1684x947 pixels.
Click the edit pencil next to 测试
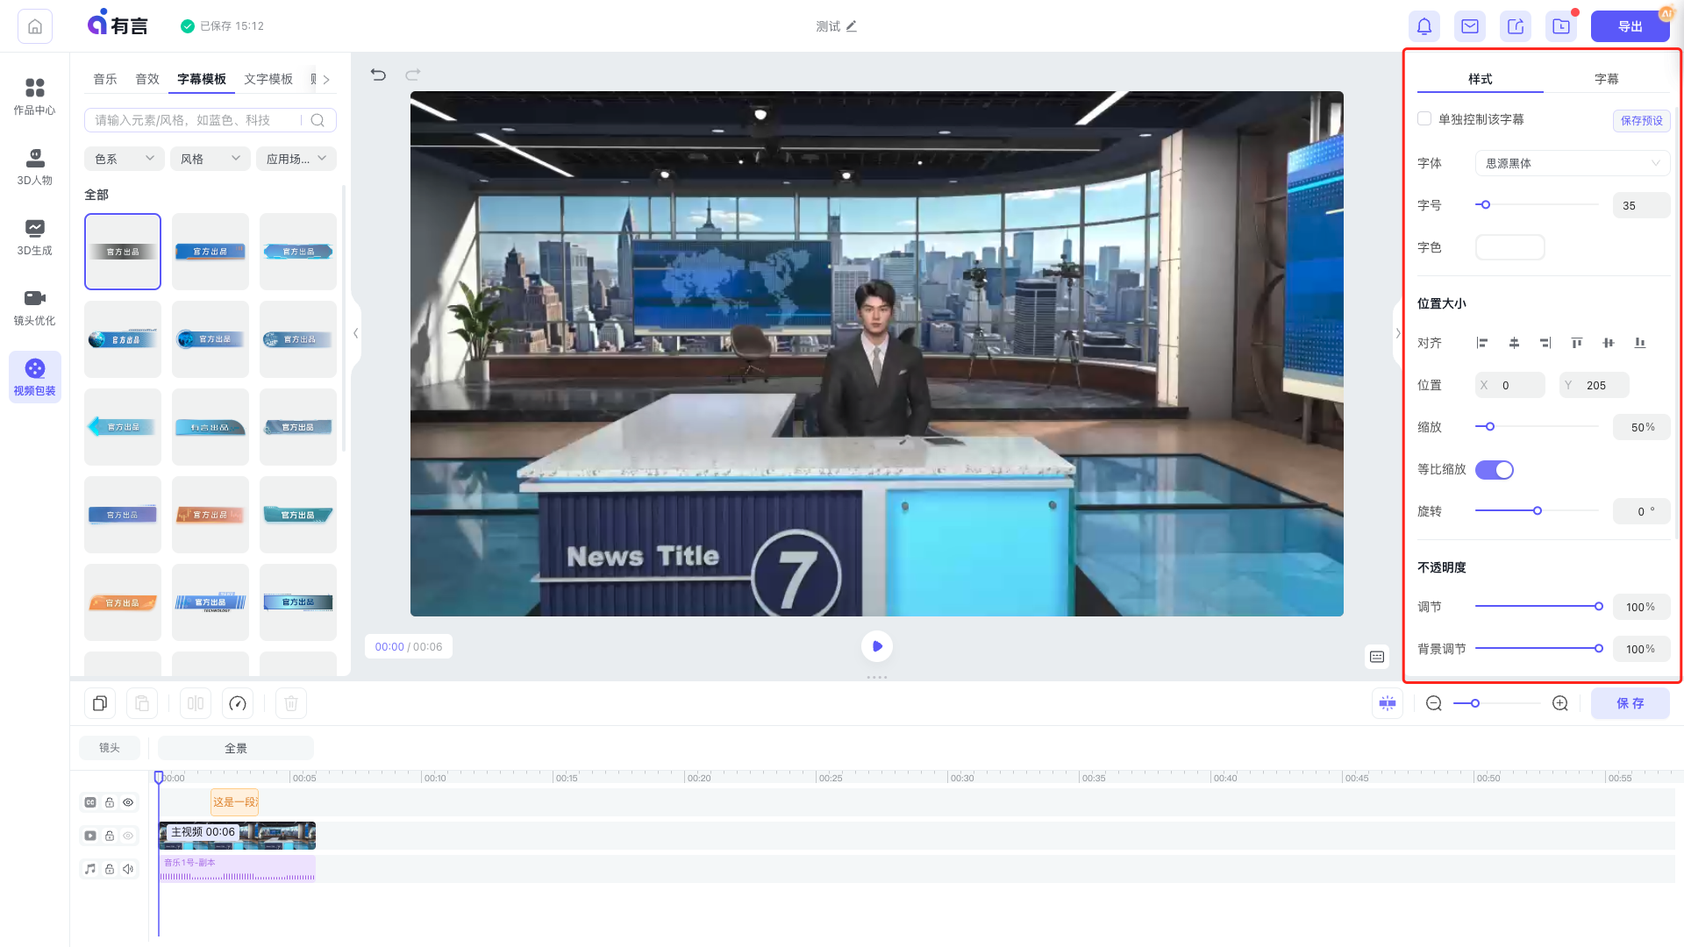852,26
